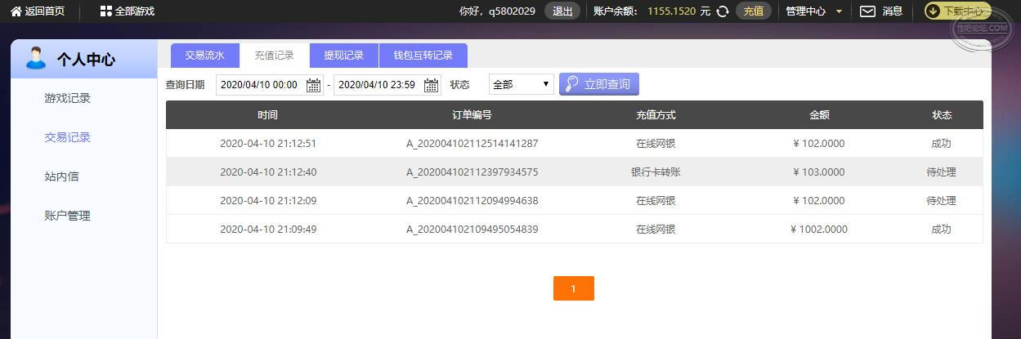Click the 时间 column header

267,115
